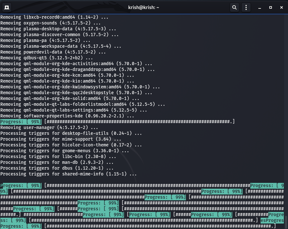Click the Removing qdbus-qt5 line
The image size is (288, 229).
pyautogui.click(x=47, y=58)
